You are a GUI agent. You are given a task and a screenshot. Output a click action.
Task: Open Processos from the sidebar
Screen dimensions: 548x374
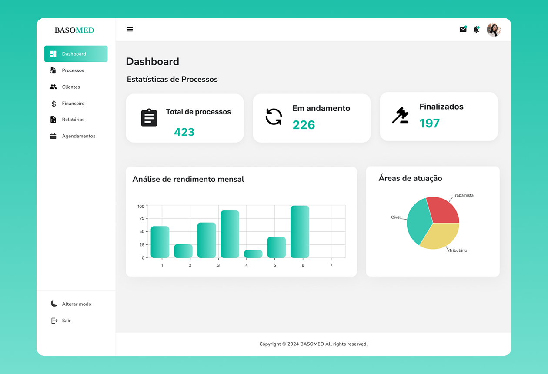pyautogui.click(x=73, y=70)
